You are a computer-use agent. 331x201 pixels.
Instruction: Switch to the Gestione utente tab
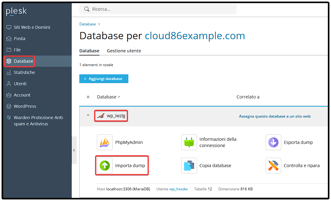124,51
